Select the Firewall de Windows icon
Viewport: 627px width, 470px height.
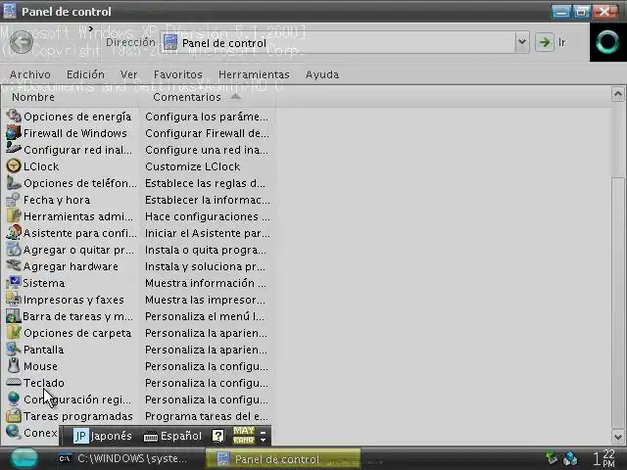(x=14, y=133)
